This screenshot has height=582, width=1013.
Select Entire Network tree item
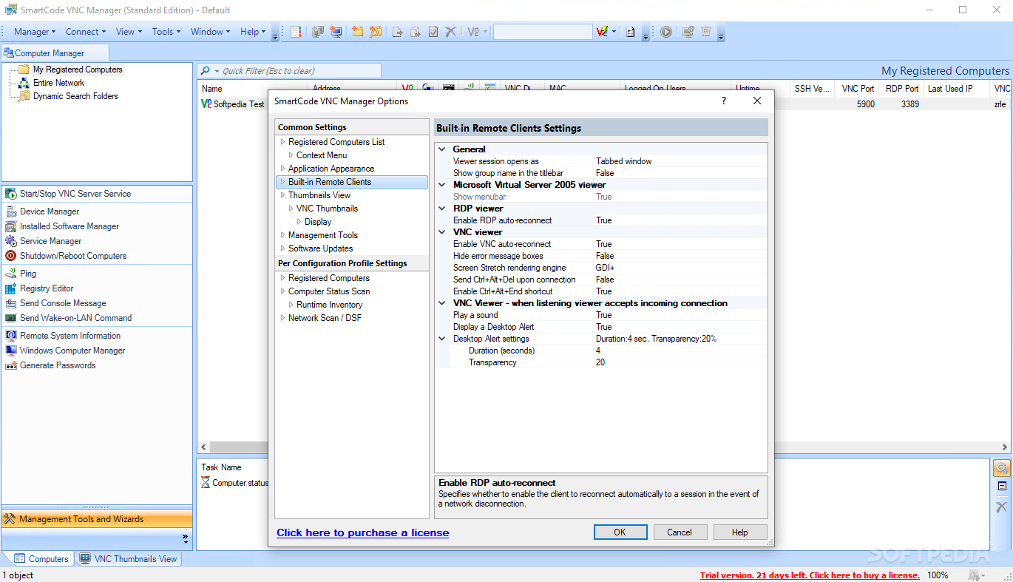[59, 83]
